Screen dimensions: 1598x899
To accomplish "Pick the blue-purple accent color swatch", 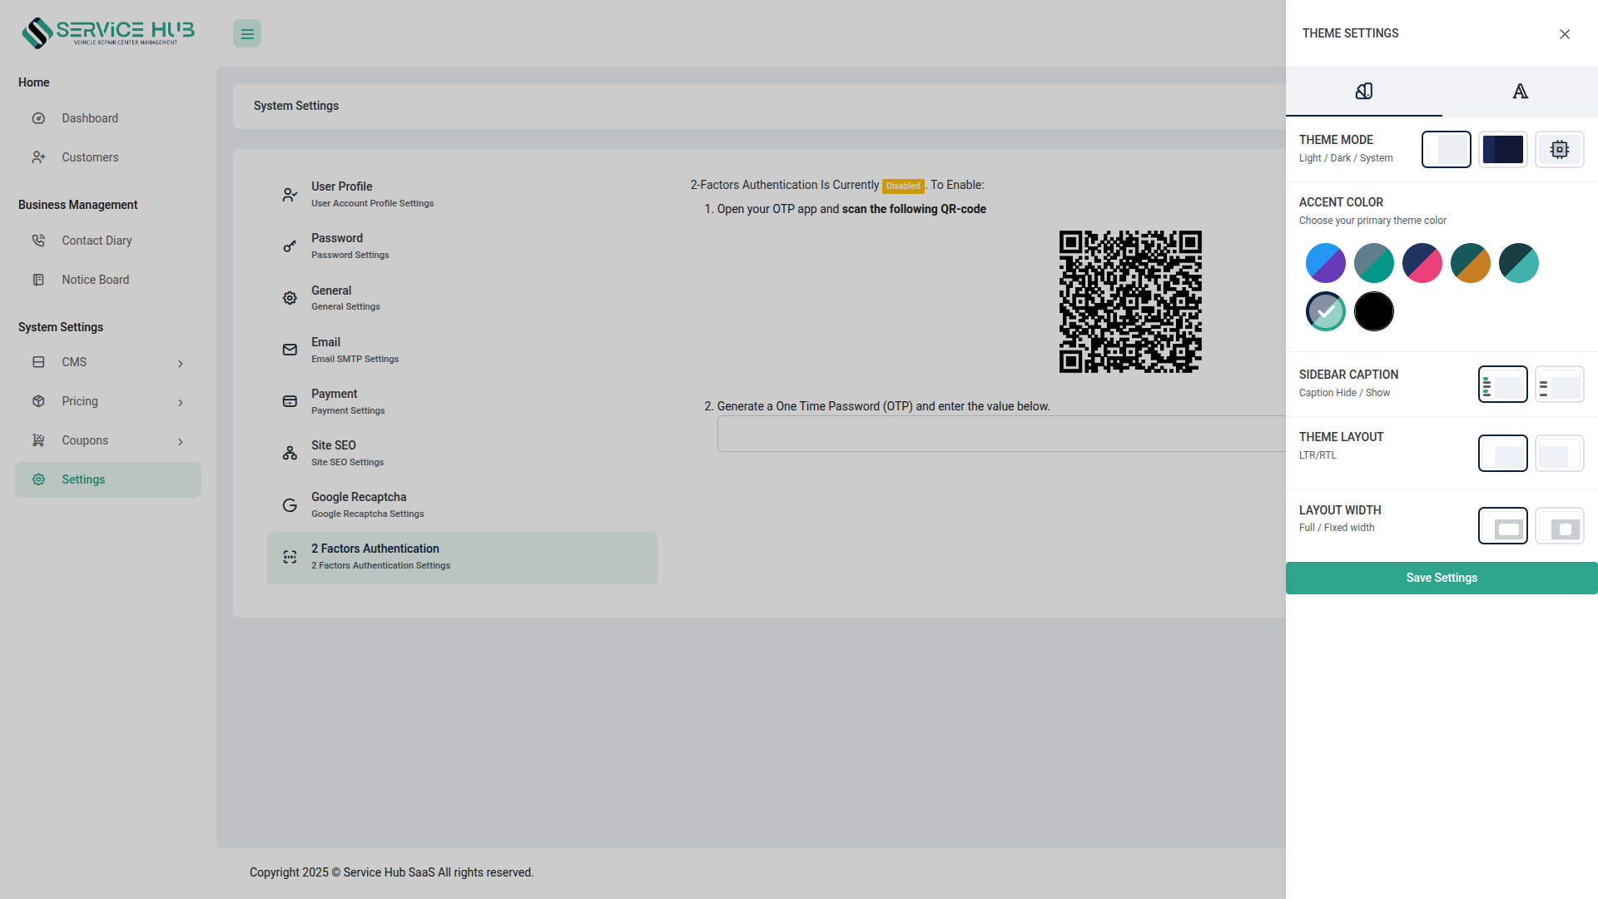I will point(1325,263).
